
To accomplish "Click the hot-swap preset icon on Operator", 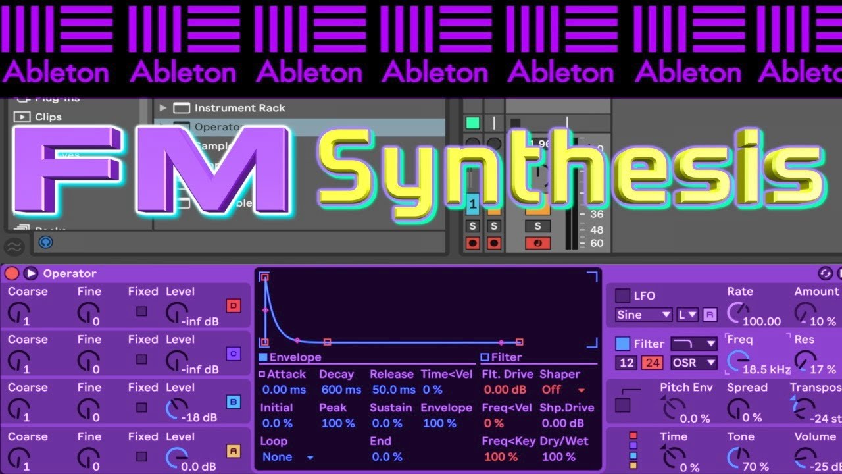I will tap(825, 273).
